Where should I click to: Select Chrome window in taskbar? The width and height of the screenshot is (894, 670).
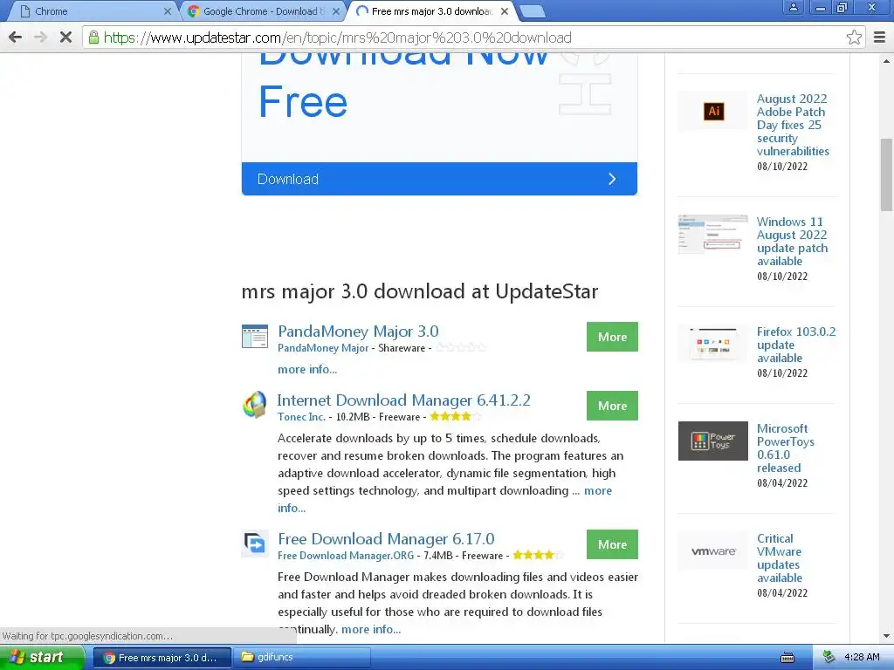pyautogui.click(x=162, y=658)
